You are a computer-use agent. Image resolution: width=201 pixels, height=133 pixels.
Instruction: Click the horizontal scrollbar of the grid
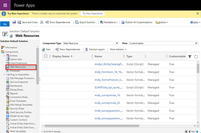pyautogui.click(x=92, y=126)
